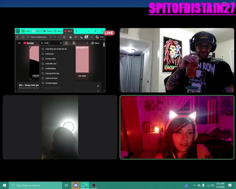Open the downloads toolbar icon
Viewport: 236px width, 189px height.
tap(81, 37)
